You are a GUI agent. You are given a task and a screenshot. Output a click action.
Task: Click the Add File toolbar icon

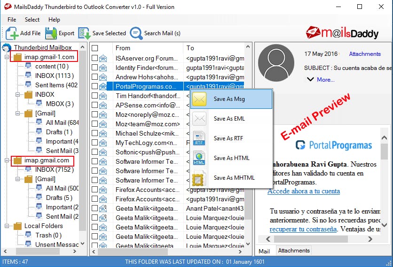(x=12, y=33)
